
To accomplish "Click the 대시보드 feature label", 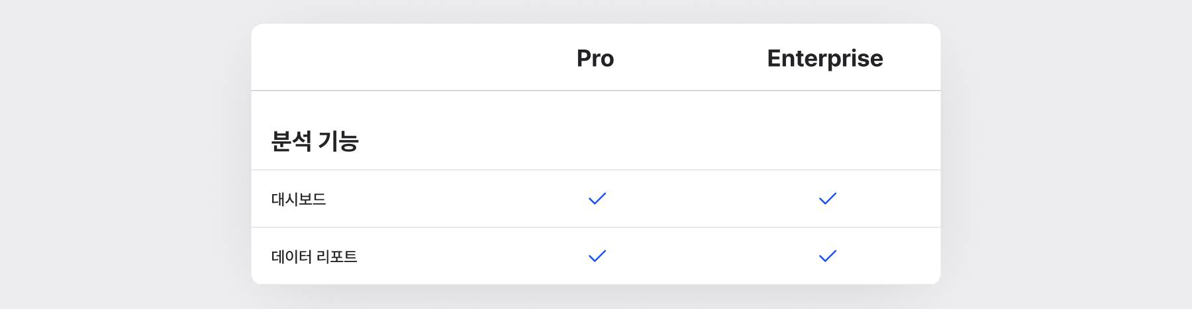I will [299, 199].
